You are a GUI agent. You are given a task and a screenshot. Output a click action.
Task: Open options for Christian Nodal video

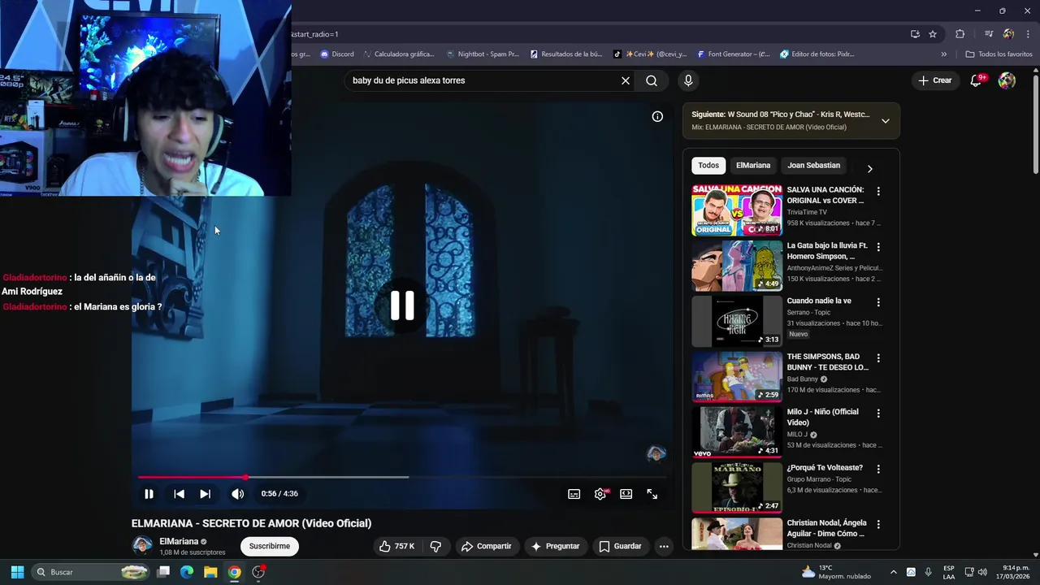click(x=878, y=524)
